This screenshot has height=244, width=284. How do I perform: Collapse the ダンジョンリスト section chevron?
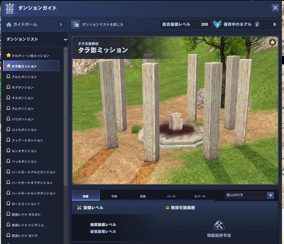pos(66,39)
